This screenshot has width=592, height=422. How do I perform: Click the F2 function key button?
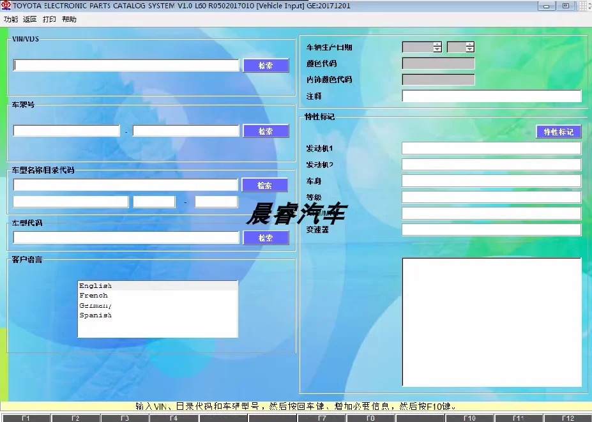pos(75,418)
